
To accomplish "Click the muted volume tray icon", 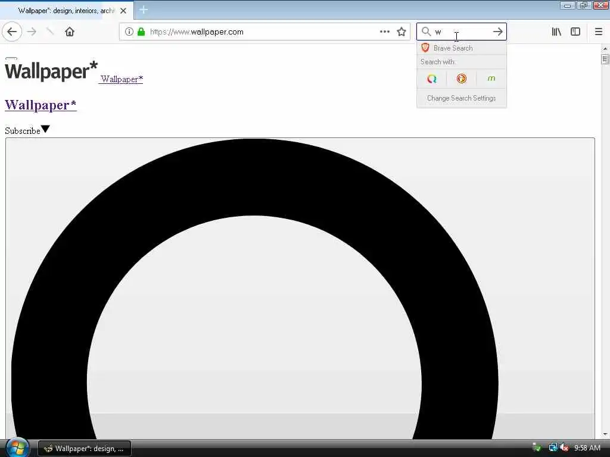I will 565,447.
